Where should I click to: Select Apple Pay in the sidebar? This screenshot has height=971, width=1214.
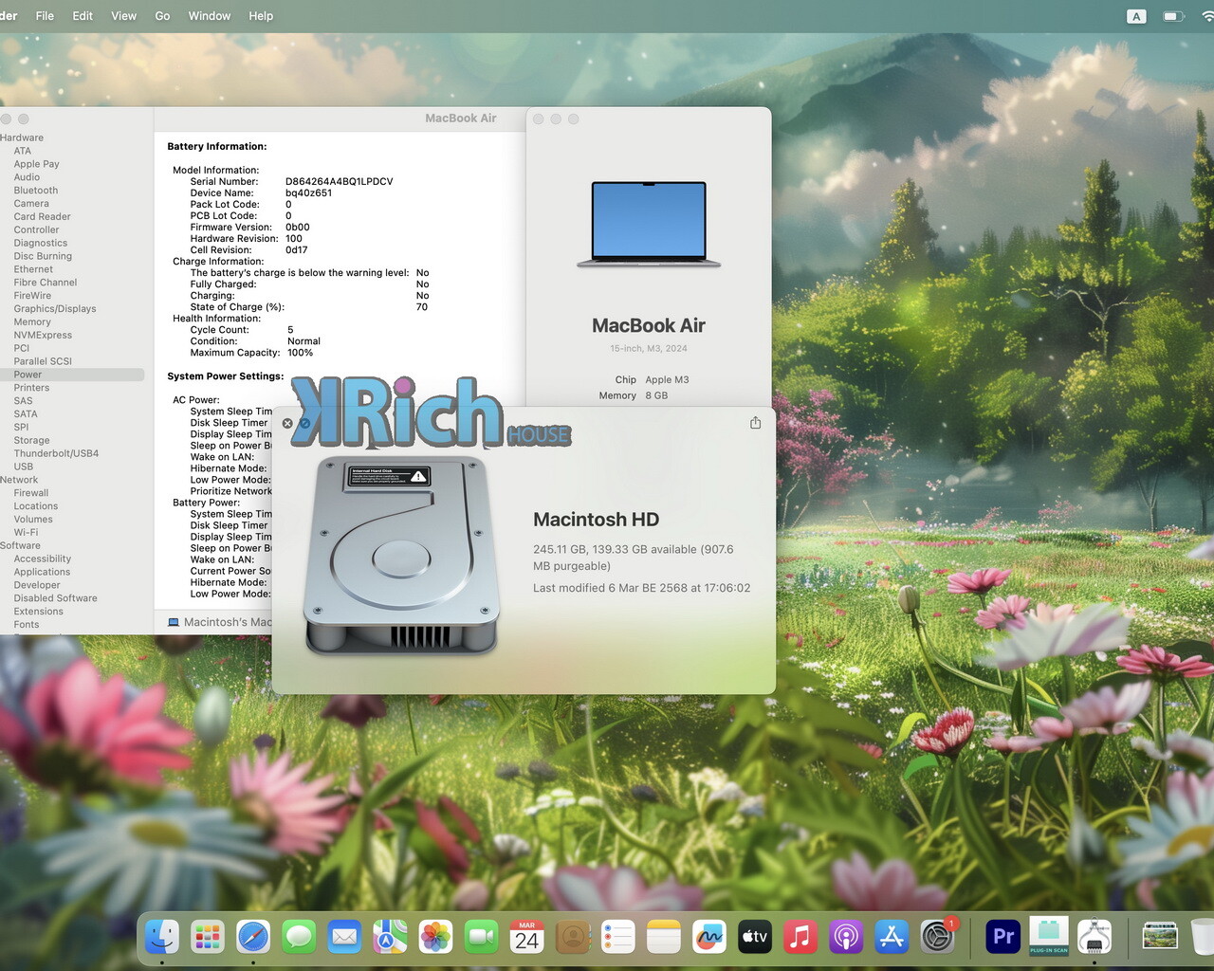36,164
